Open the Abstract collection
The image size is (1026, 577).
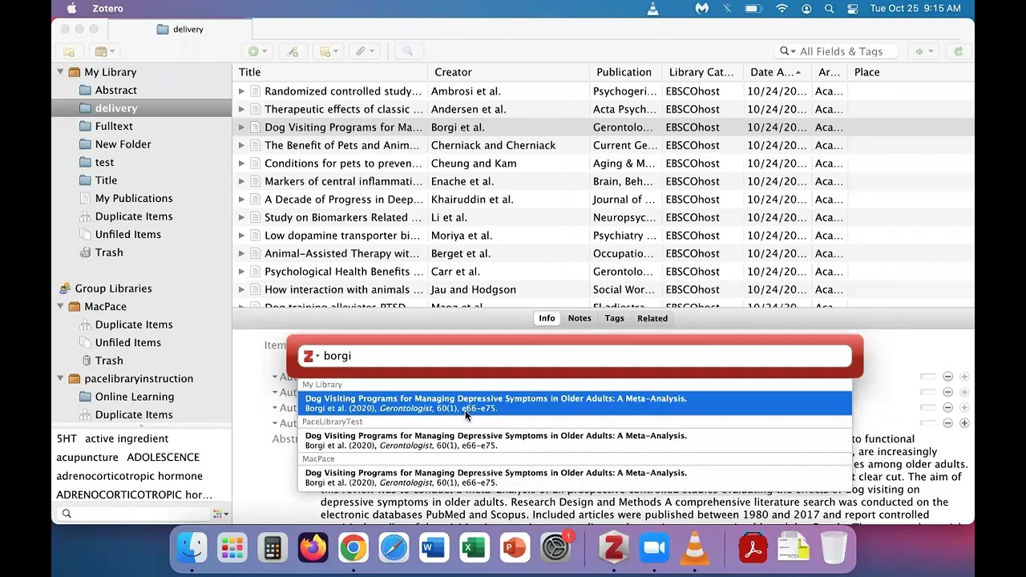click(x=115, y=90)
